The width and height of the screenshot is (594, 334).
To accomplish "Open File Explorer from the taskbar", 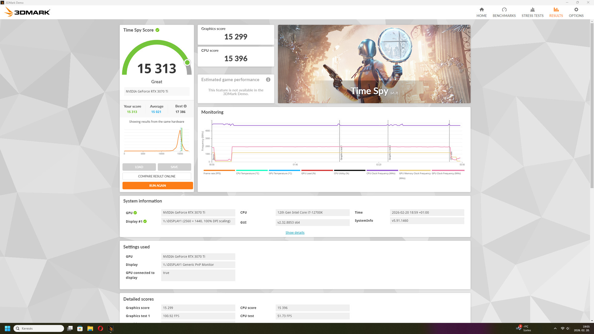I will pyautogui.click(x=90, y=328).
